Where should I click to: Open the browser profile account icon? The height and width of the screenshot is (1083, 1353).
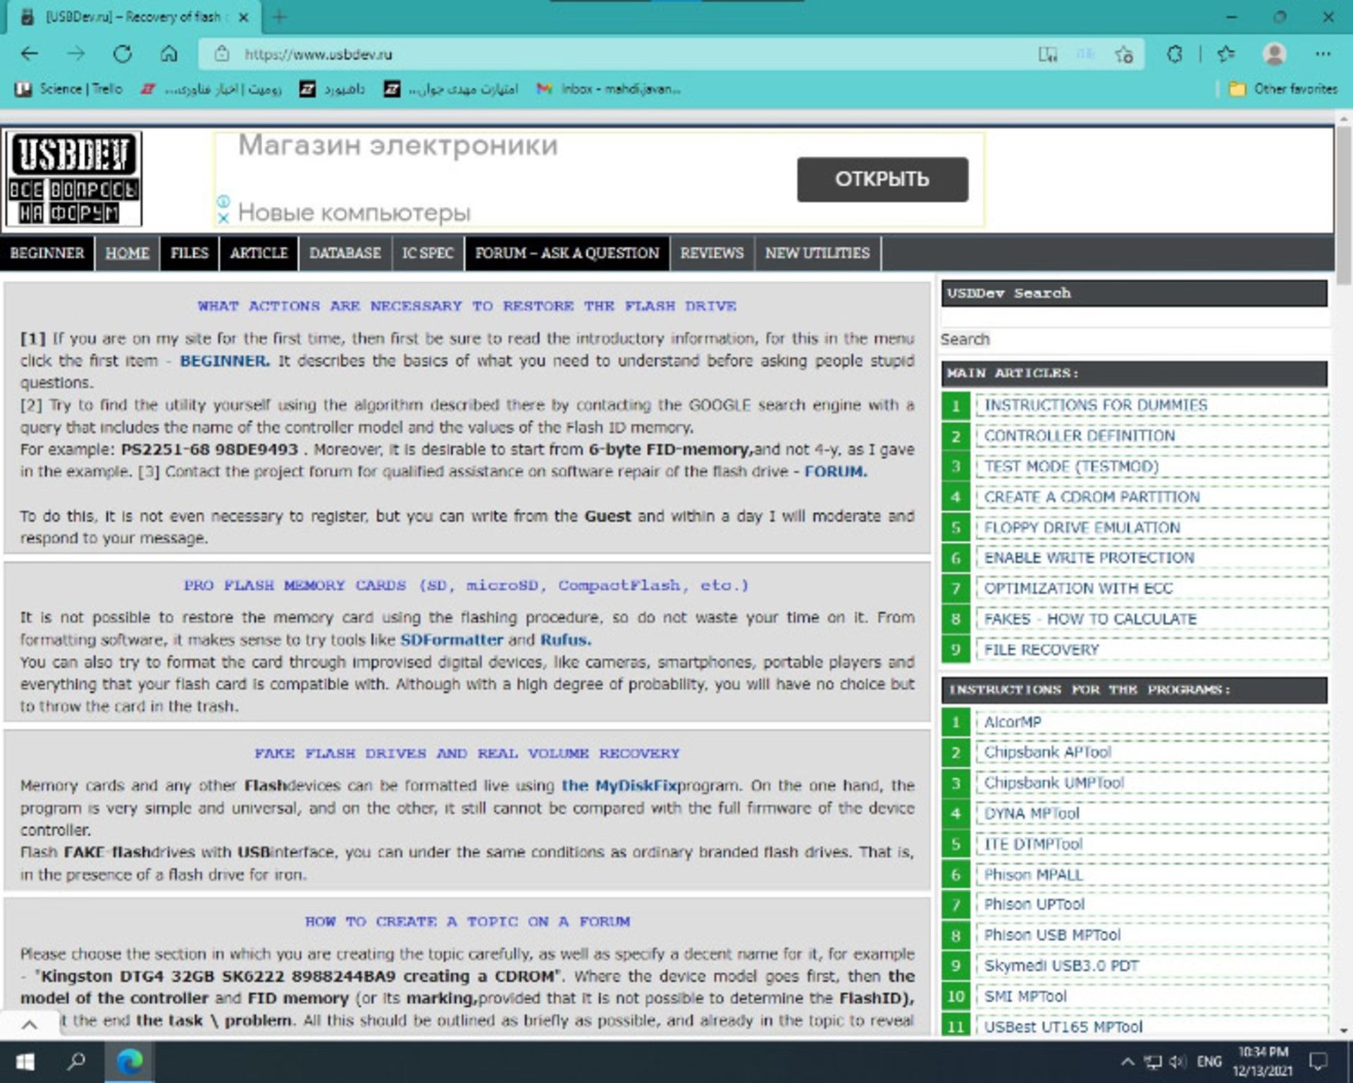point(1273,54)
